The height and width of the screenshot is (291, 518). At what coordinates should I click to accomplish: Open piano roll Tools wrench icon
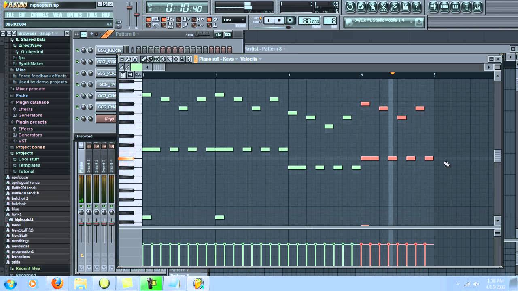click(128, 59)
